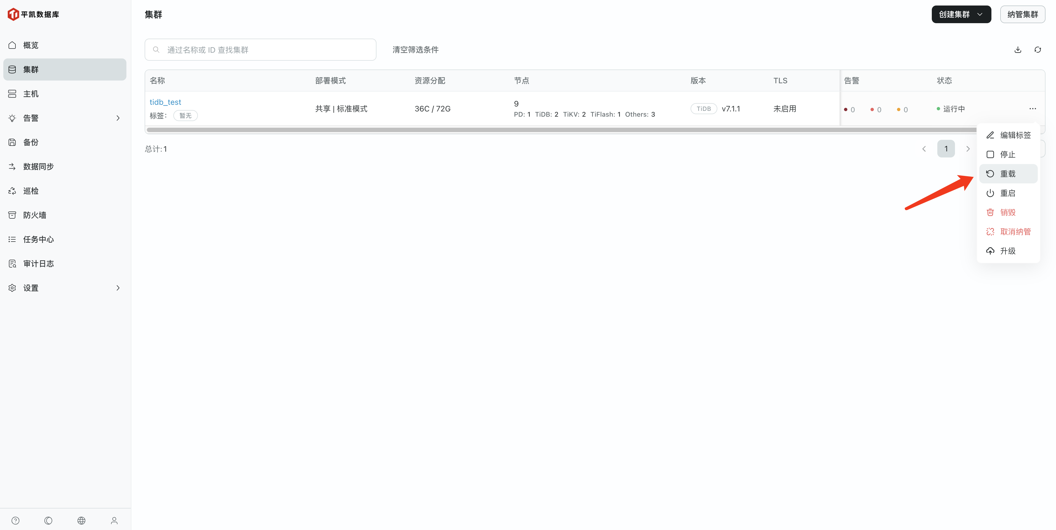Click the three-dot actions icon for tidb_test

click(x=1032, y=109)
